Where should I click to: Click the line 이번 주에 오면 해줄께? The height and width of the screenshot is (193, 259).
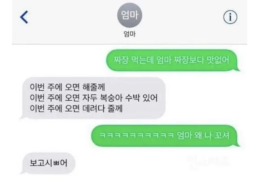[x=68, y=87]
